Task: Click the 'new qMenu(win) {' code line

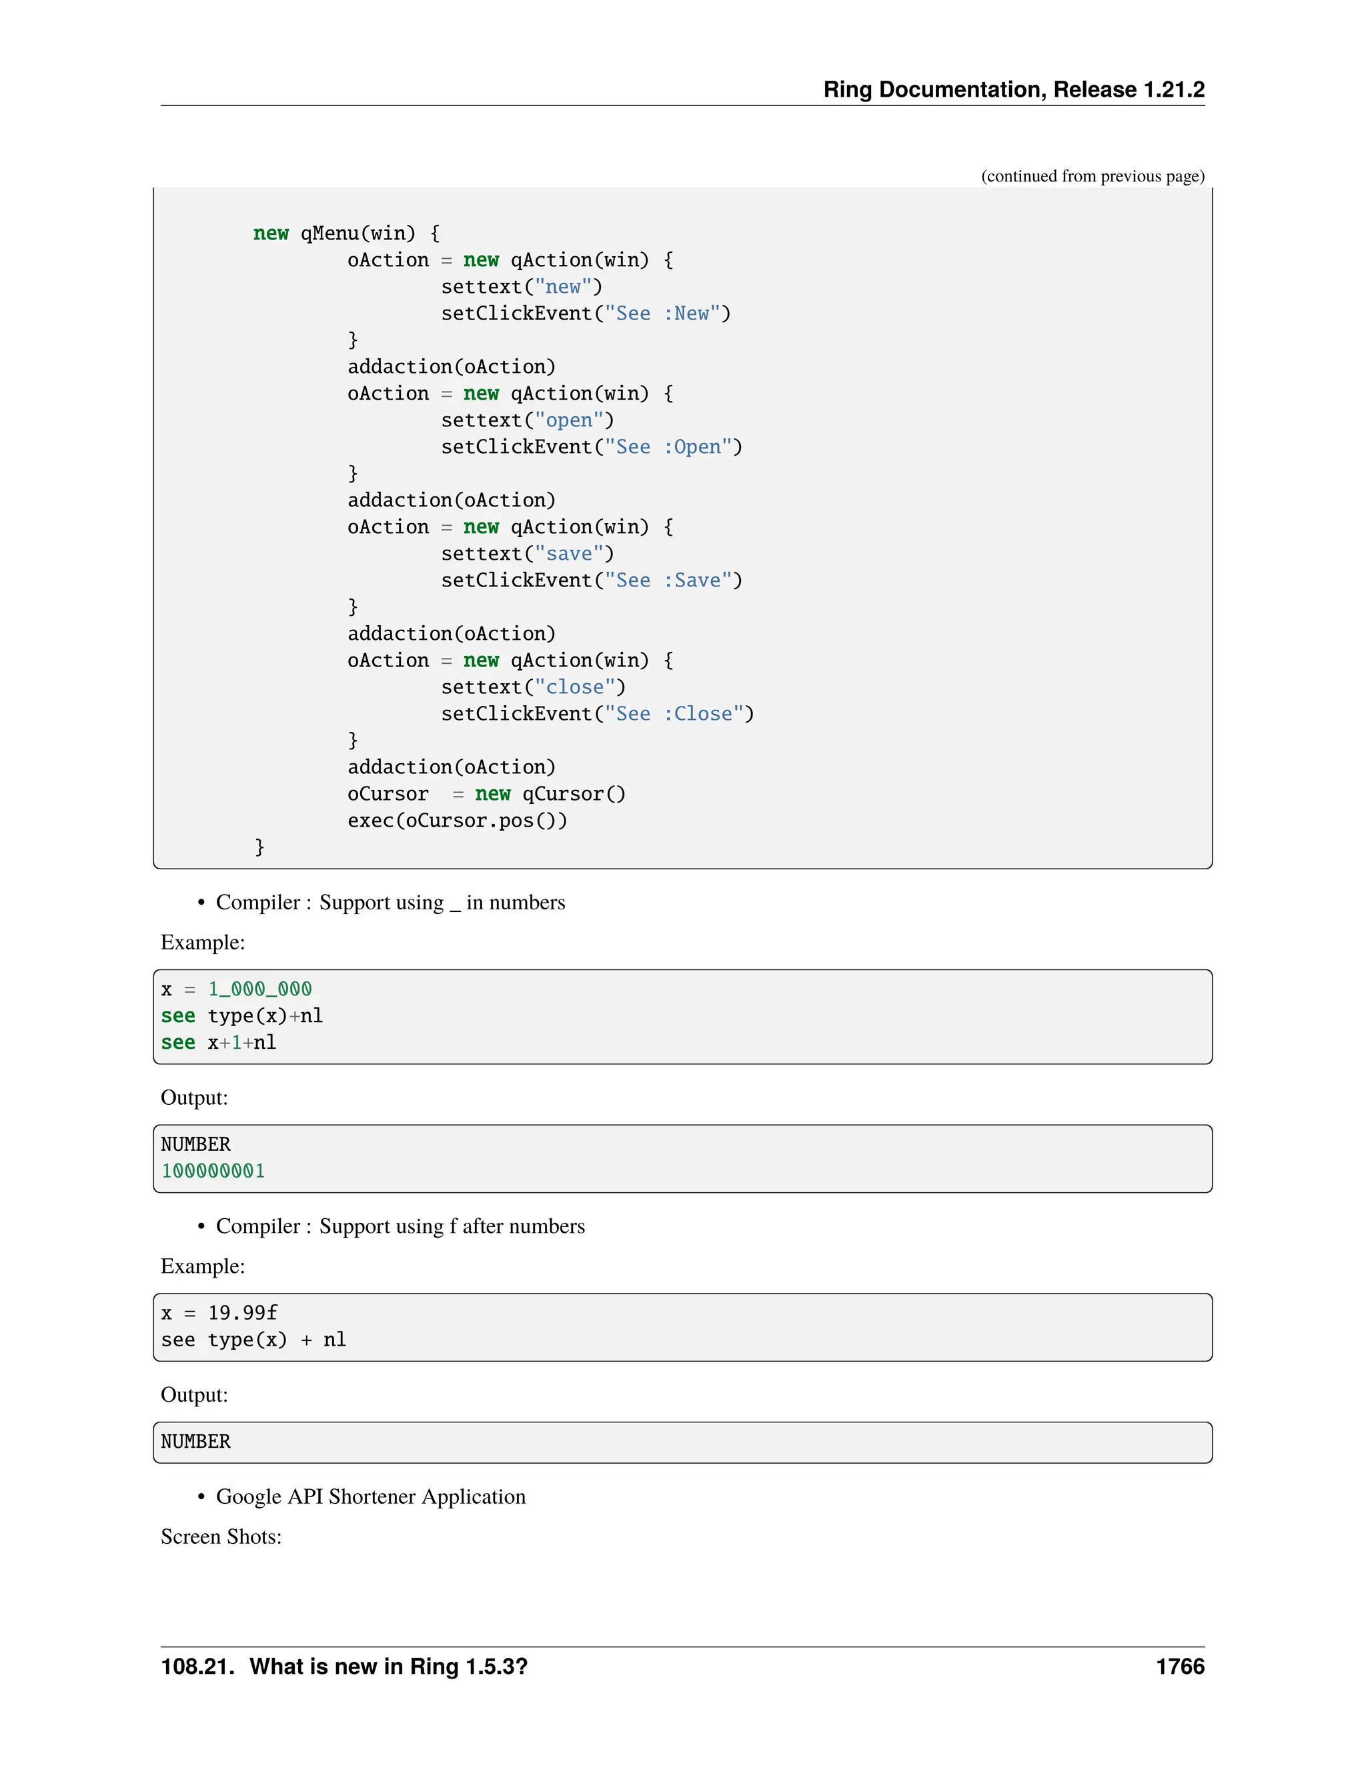Action: [346, 233]
